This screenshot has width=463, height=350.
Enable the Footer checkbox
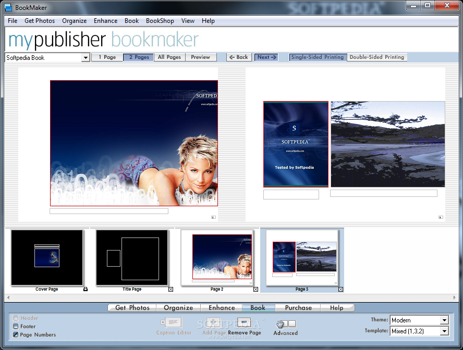pos(16,326)
